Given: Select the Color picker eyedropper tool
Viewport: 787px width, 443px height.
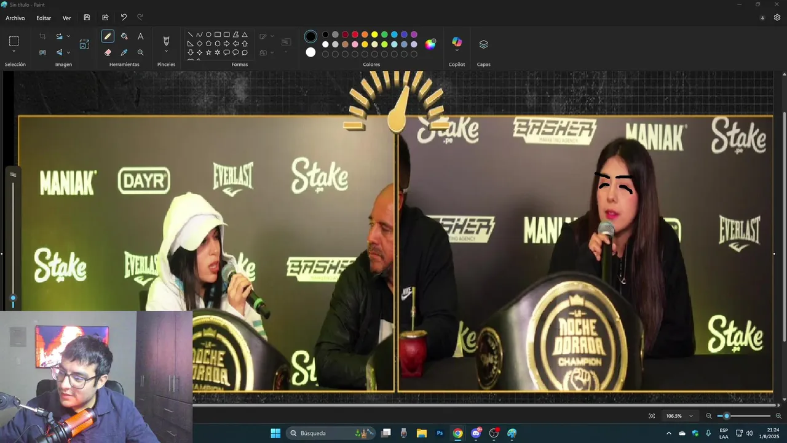Looking at the screenshot, I should pyautogui.click(x=124, y=53).
